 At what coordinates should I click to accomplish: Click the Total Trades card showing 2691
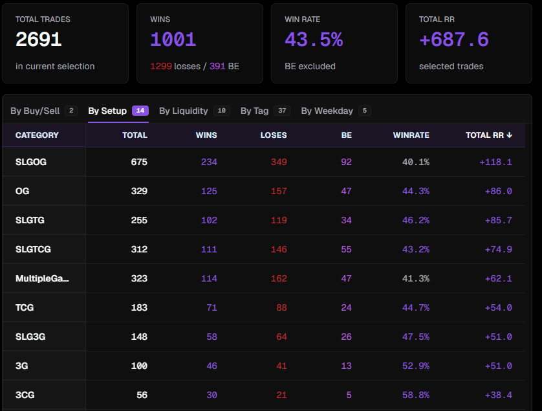click(65, 43)
